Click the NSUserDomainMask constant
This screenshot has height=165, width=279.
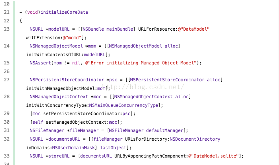click(x=74, y=148)
